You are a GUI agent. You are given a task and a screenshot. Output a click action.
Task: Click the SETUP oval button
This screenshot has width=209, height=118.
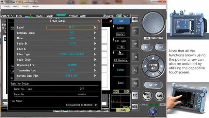tap(153, 85)
